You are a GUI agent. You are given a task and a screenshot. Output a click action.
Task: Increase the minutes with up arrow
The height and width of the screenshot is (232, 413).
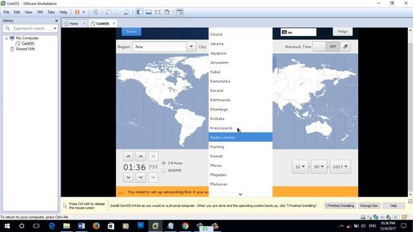(141, 157)
